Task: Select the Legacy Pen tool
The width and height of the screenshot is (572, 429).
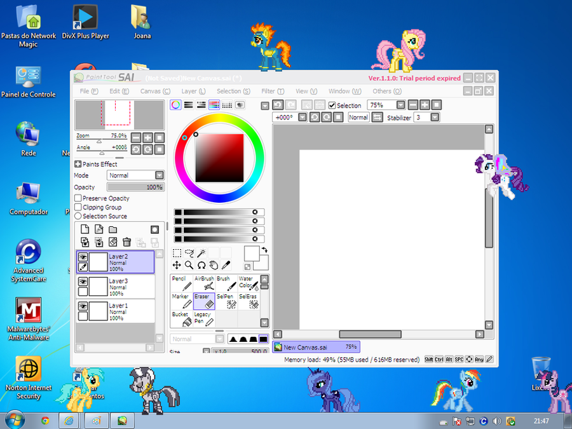Action: 204,319
